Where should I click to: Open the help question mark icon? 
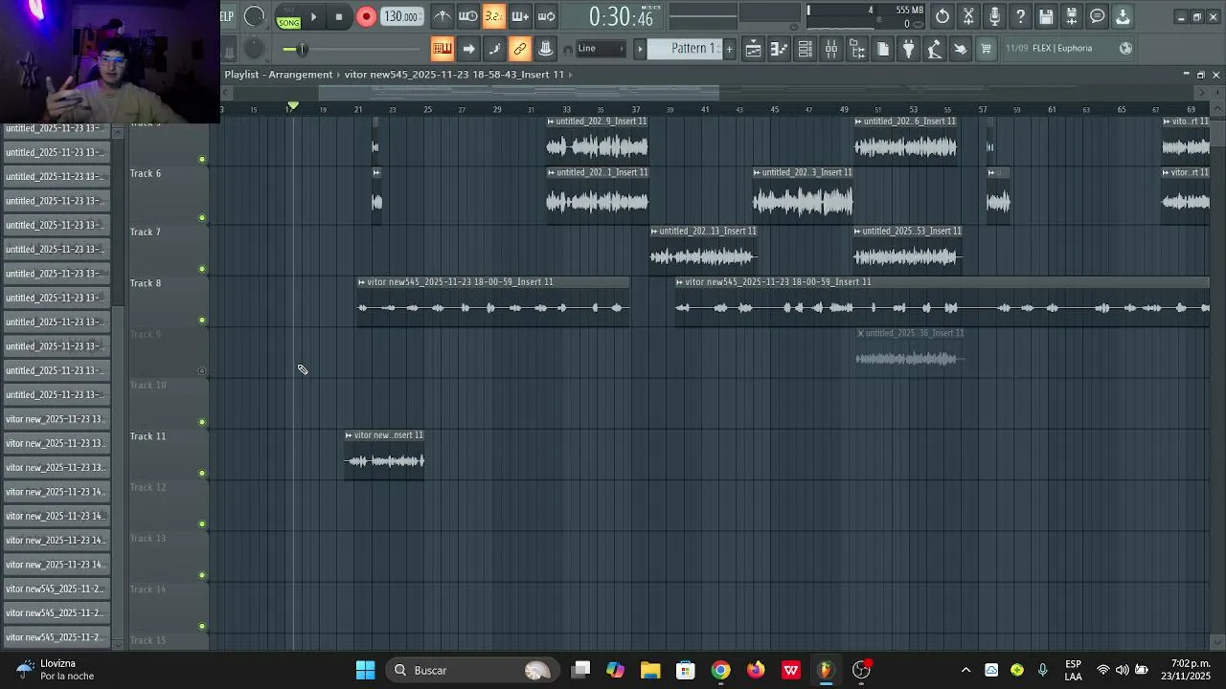(1020, 16)
